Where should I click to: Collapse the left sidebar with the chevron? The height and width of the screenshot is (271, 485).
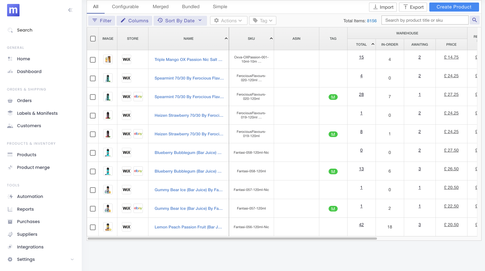[x=70, y=10]
